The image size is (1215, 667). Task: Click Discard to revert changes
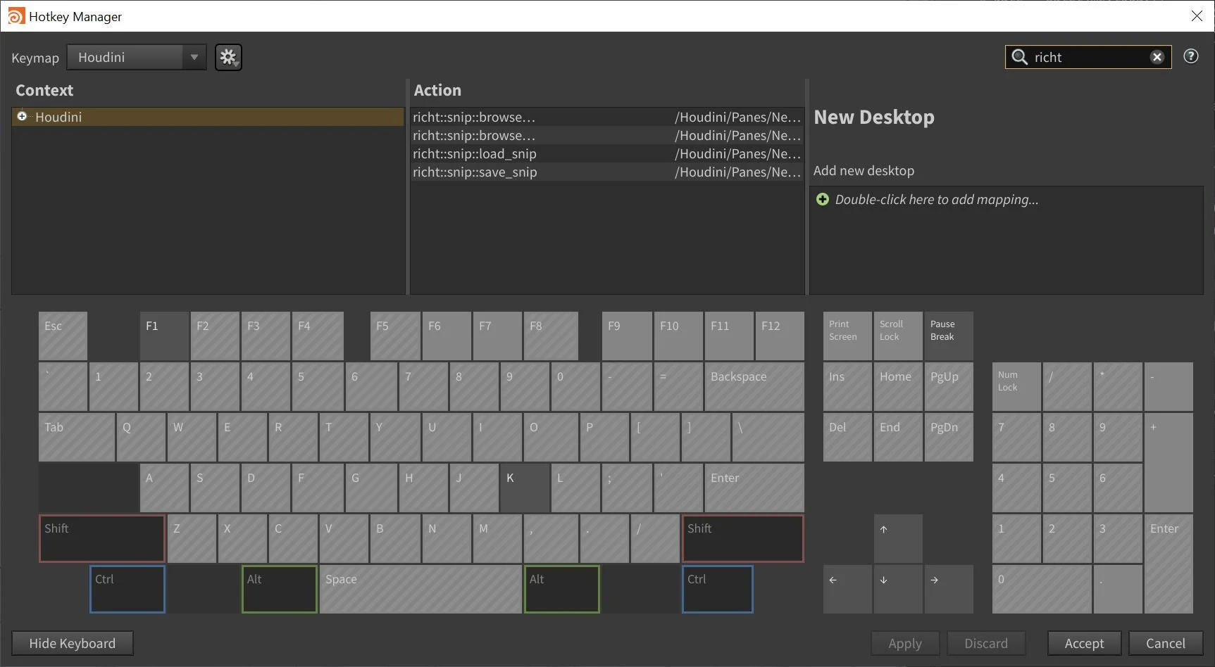(x=985, y=642)
